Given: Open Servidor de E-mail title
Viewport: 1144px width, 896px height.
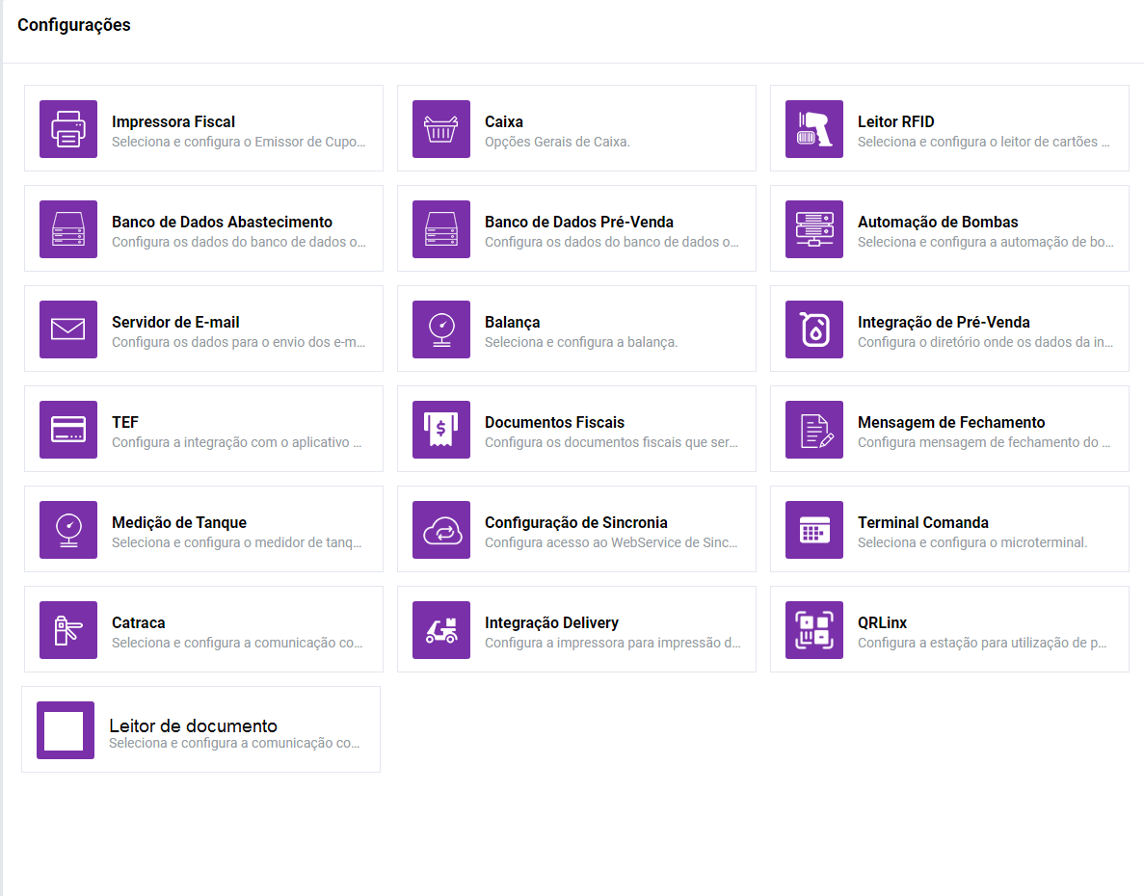Looking at the screenshot, I should [175, 322].
